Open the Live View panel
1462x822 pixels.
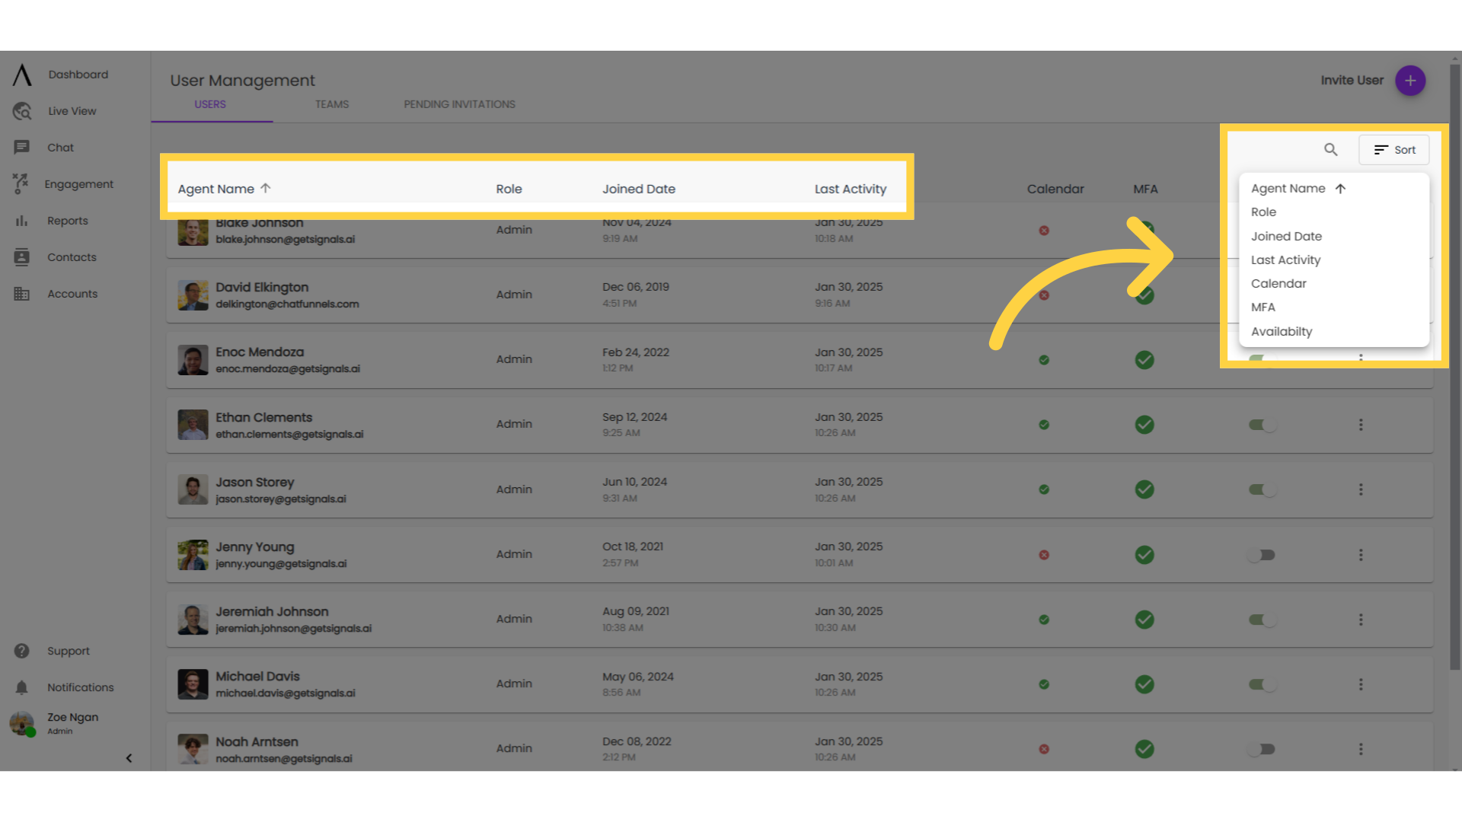point(21,110)
